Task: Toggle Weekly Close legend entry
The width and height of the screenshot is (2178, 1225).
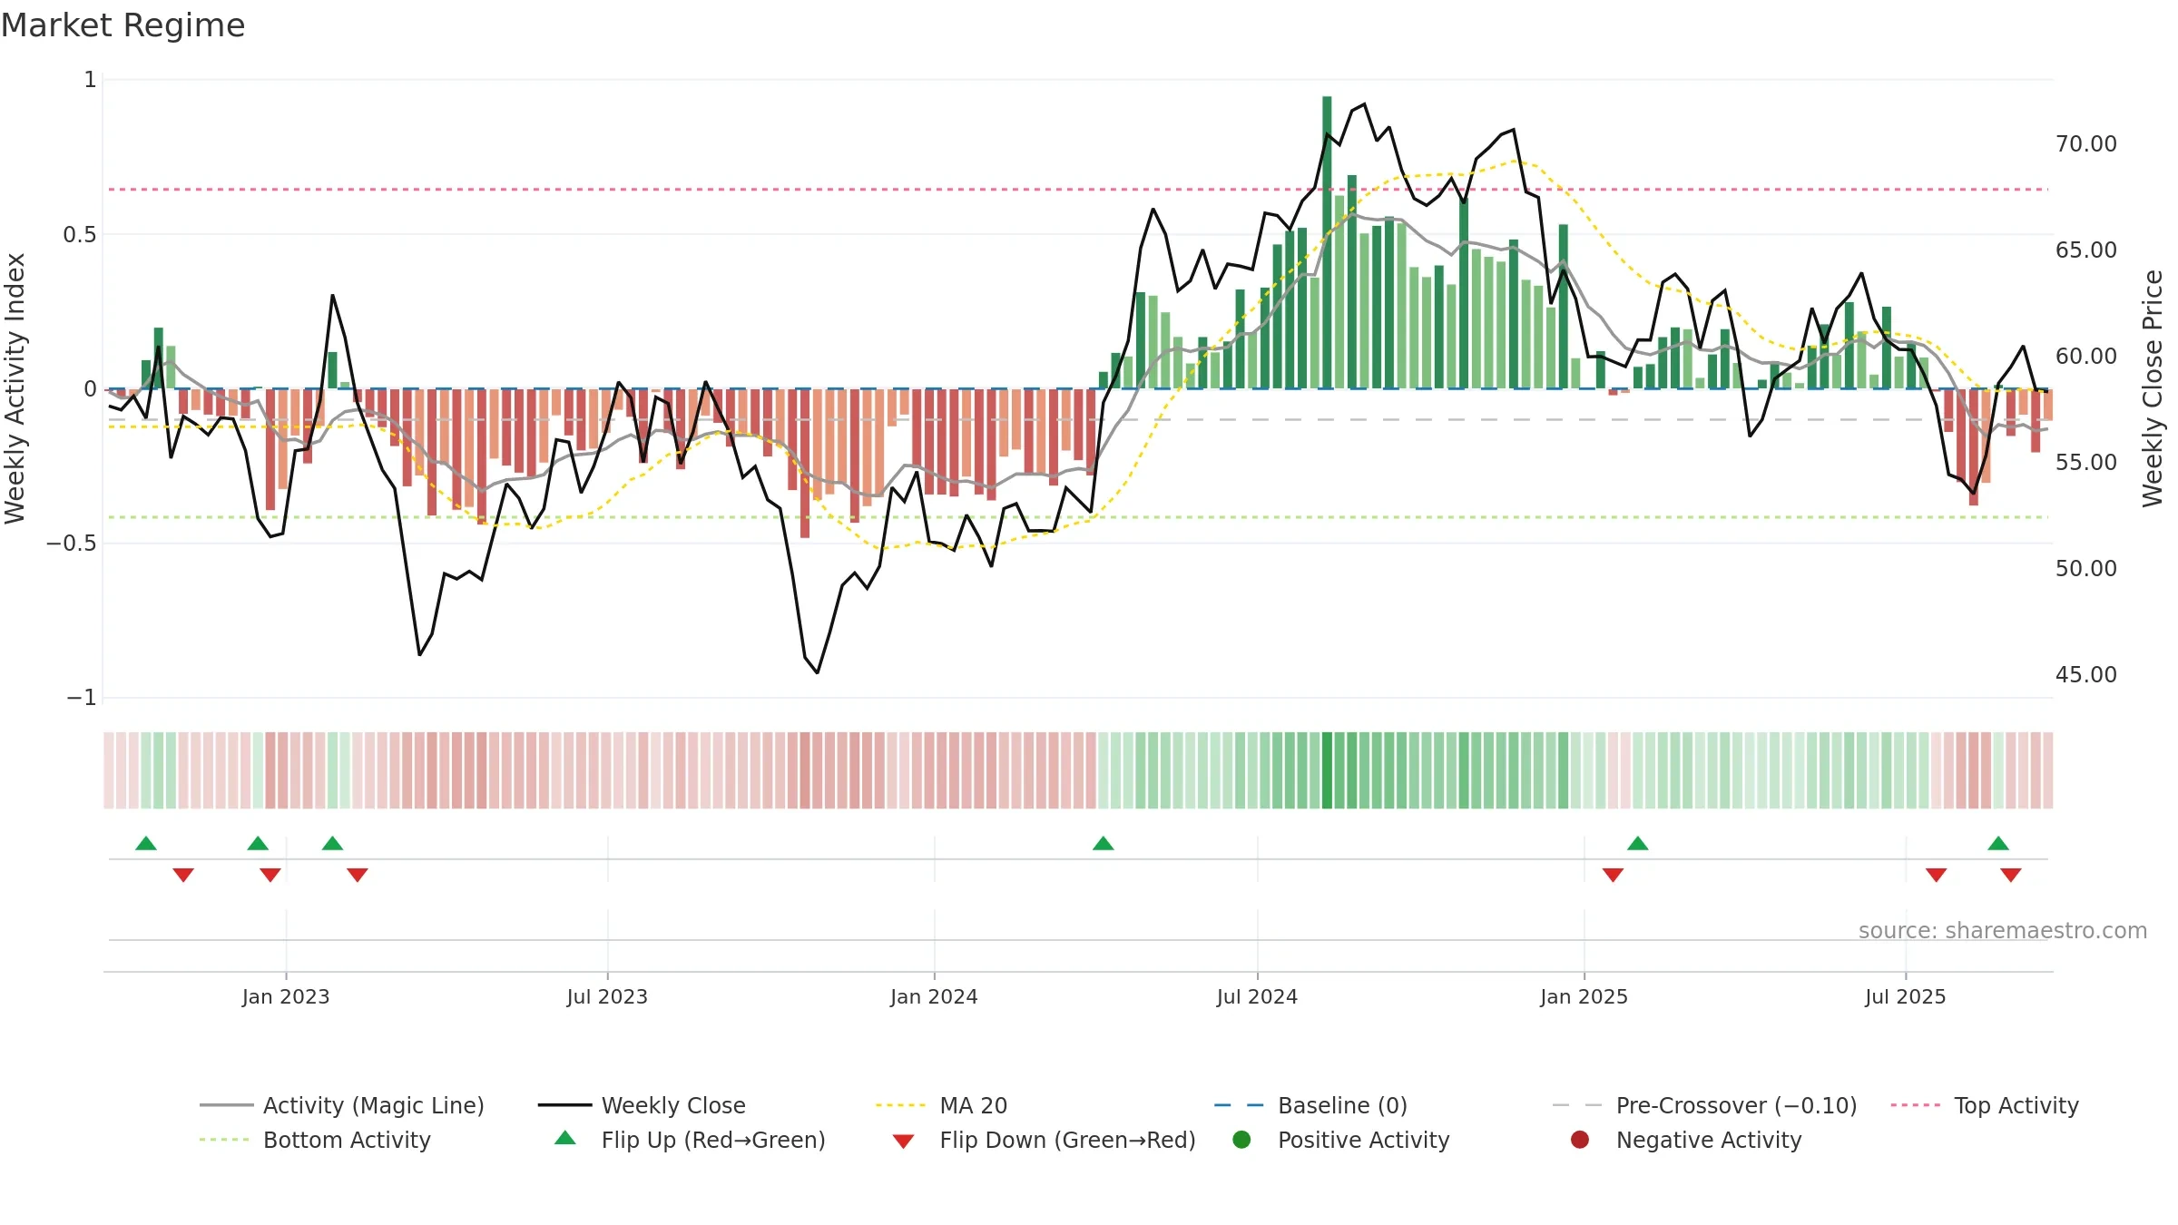Action: [642, 1105]
